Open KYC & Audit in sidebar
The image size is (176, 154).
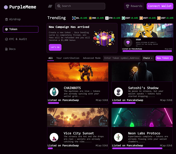(x=21, y=39)
